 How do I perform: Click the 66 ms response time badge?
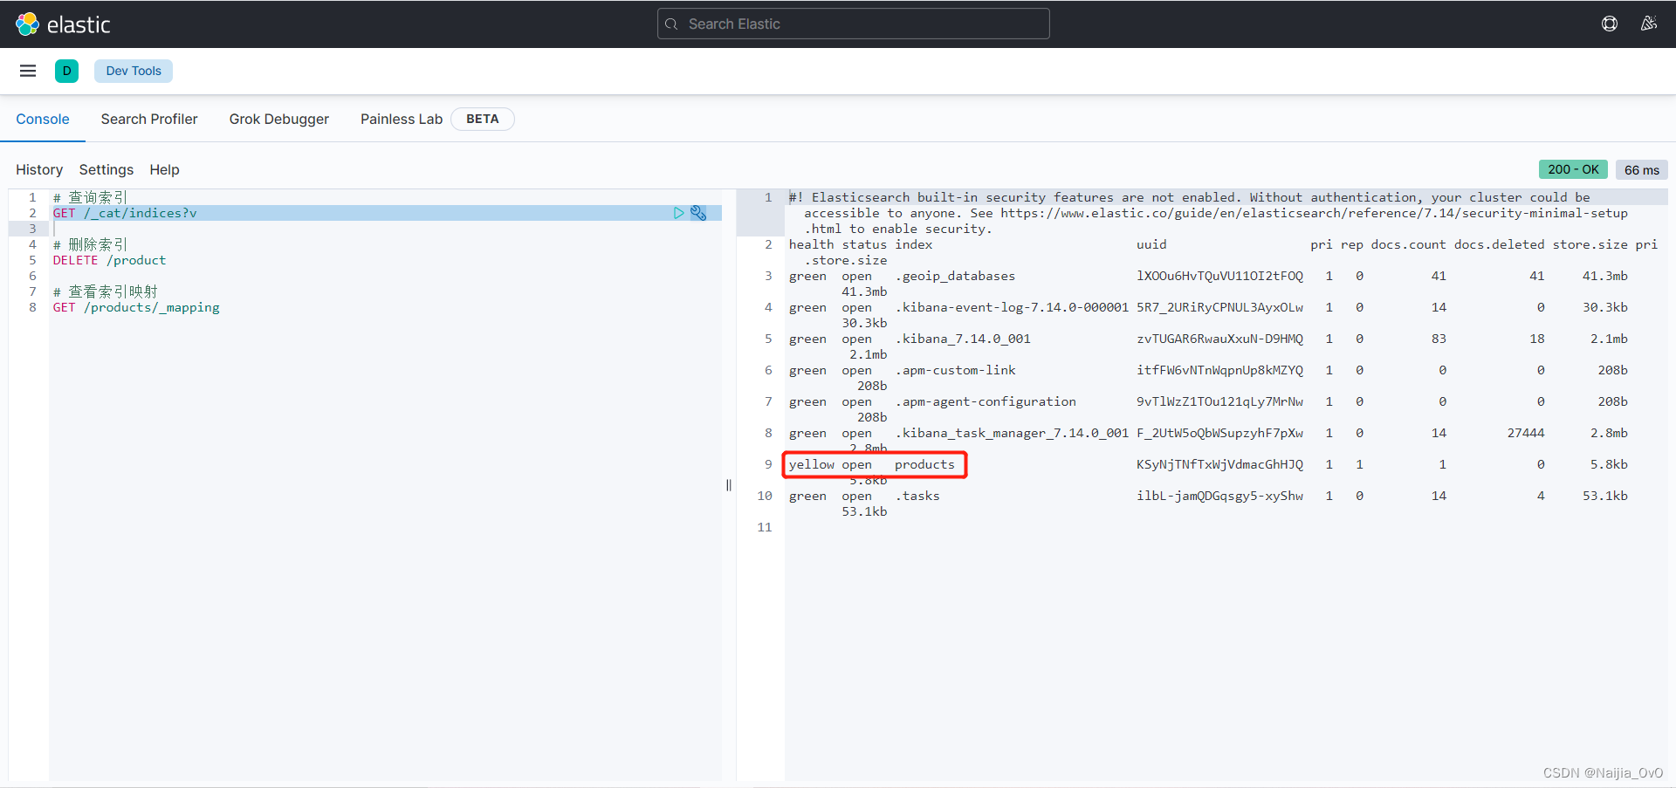[1642, 169]
